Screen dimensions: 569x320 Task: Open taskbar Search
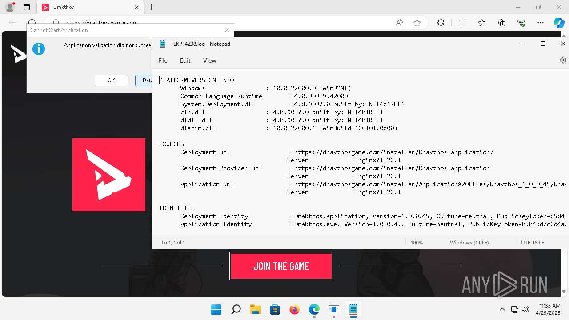coord(236,309)
